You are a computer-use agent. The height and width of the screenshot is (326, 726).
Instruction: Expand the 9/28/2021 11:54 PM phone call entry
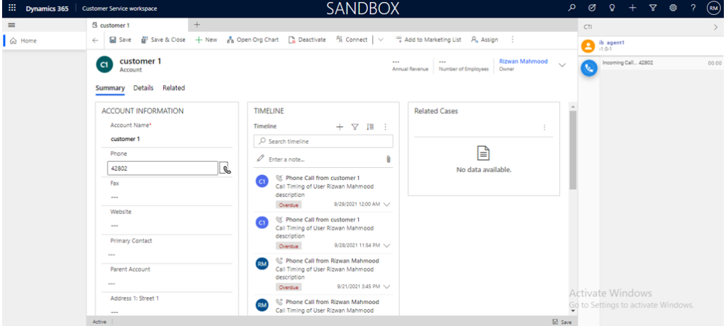coord(387,245)
